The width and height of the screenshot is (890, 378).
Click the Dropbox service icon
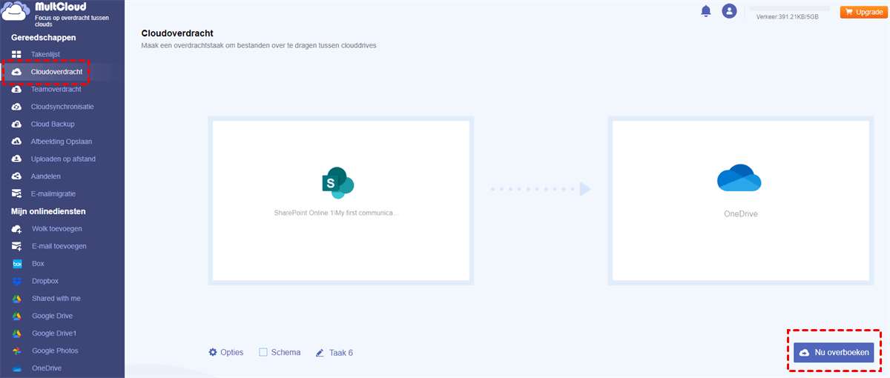(16, 281)
